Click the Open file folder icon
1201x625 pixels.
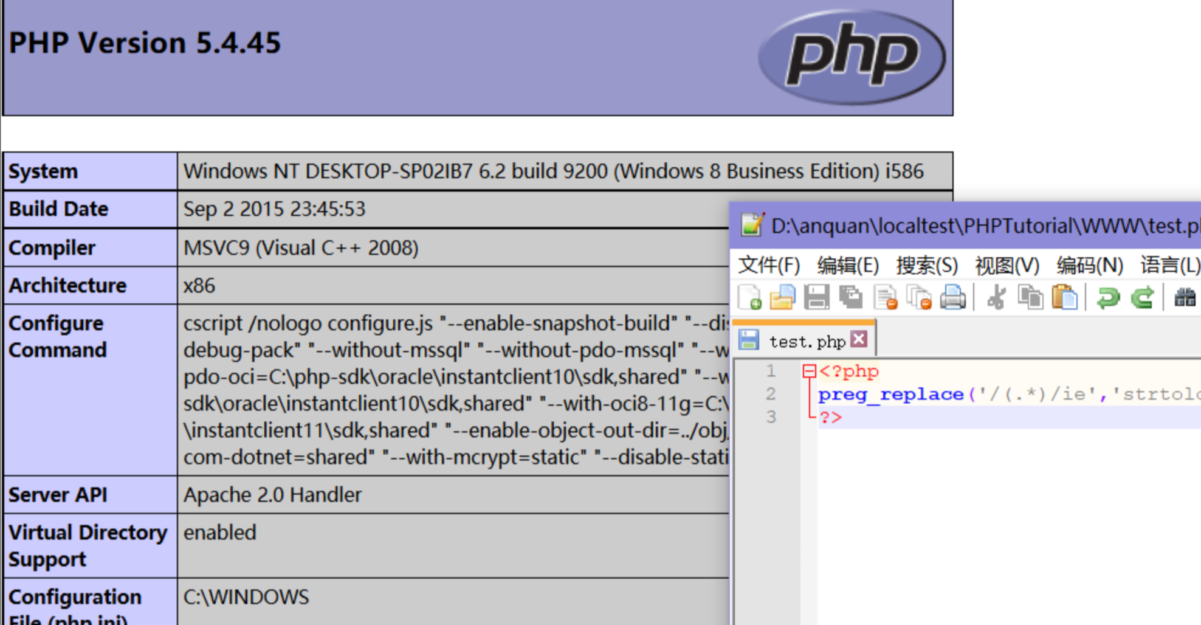[x=782, y=298]
